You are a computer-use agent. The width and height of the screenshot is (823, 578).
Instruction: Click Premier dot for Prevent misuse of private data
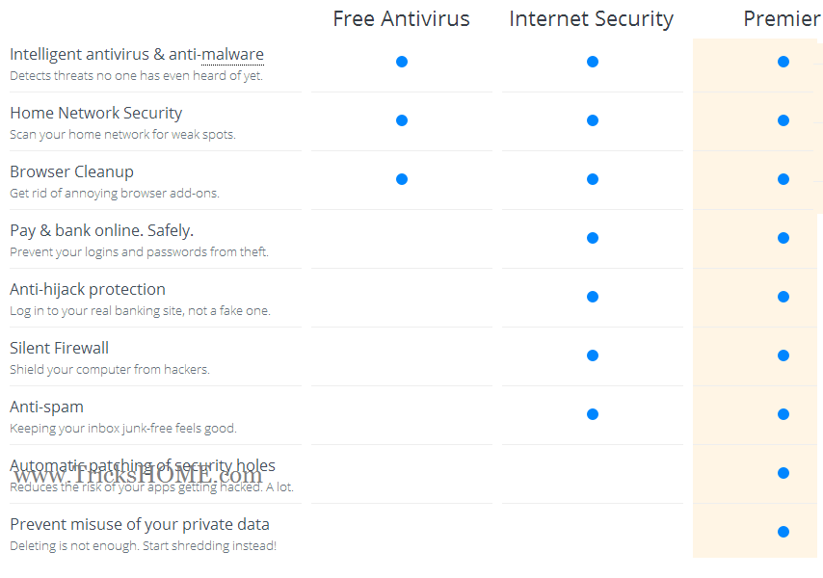(783, 532)
